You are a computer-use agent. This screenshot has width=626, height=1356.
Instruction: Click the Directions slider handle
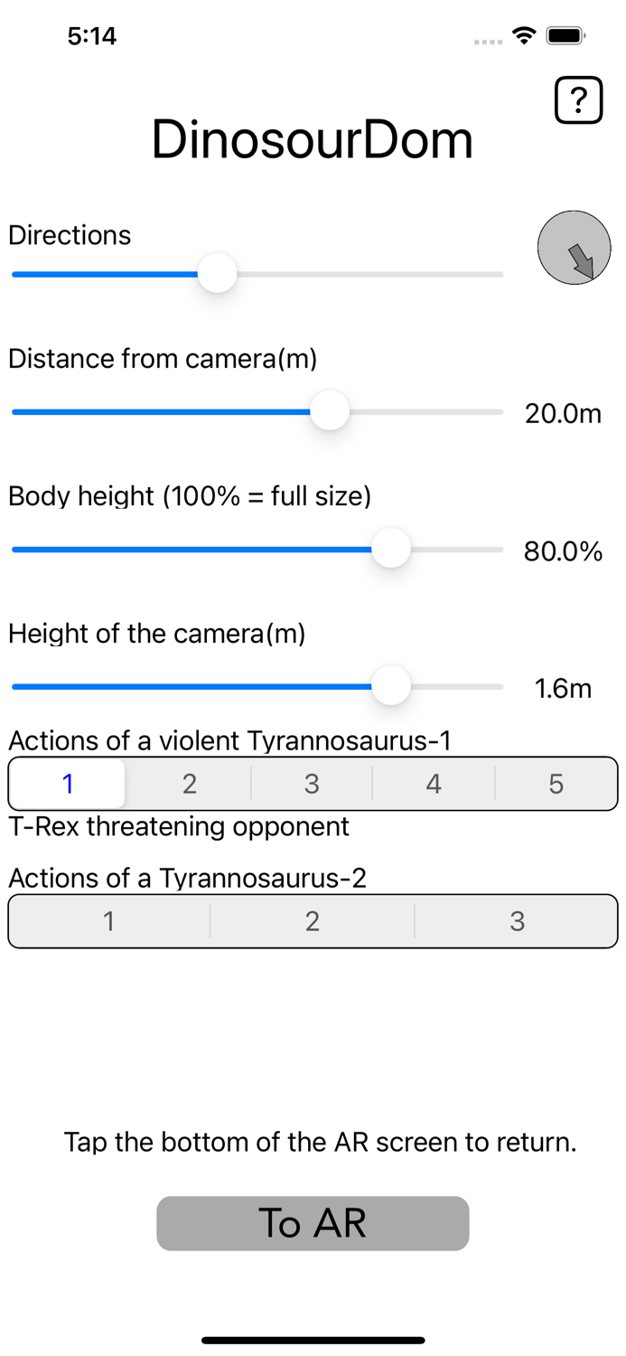[x=217, y=273]
